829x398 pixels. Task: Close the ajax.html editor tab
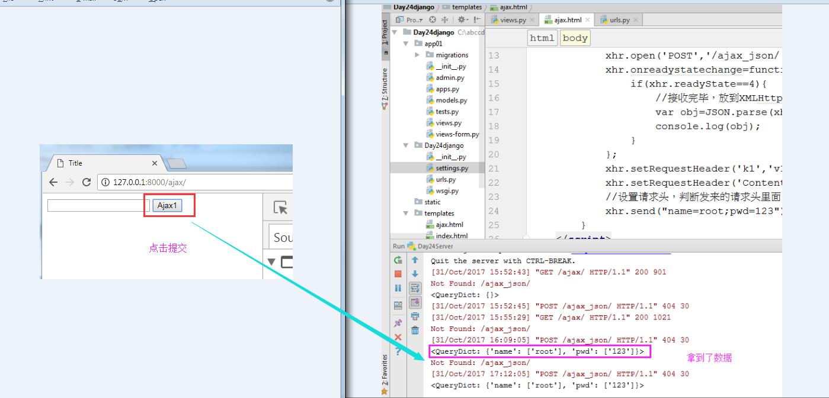tap(587, 20)
